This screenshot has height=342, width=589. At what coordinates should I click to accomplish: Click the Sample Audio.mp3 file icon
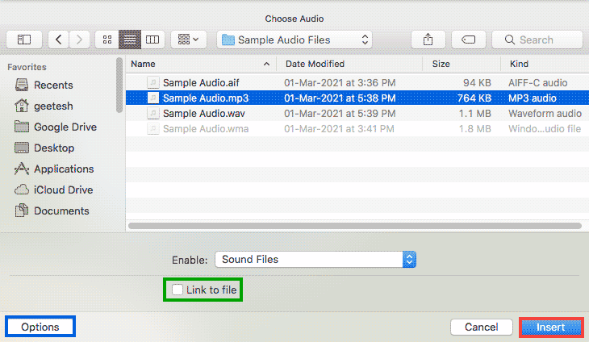152,98
